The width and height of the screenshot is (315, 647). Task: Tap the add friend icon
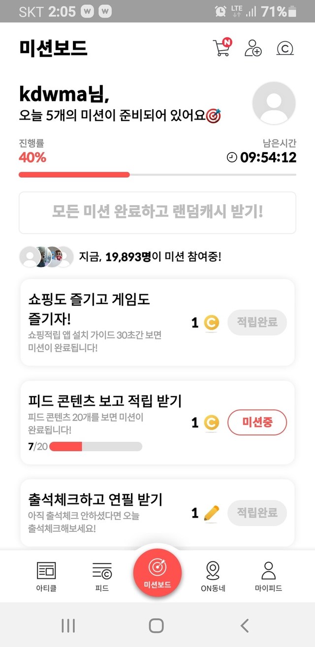[x=253, y=48]
